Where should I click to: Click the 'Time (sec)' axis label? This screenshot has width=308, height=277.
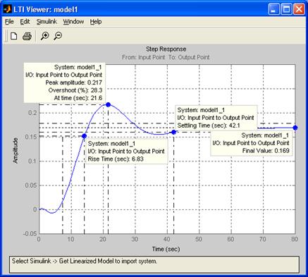[166, 249]
